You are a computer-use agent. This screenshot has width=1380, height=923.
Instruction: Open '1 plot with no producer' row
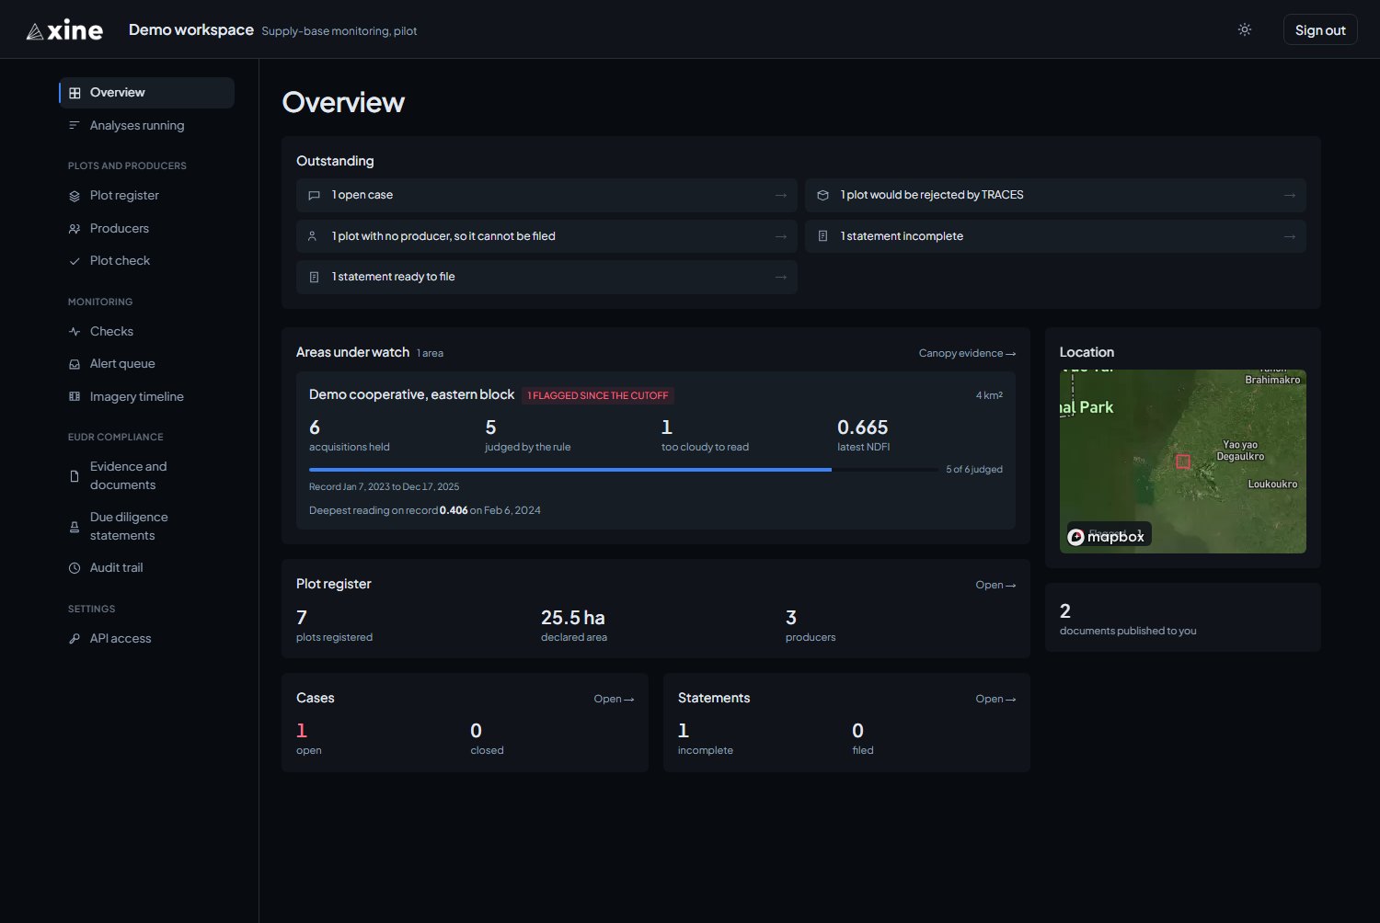(546, 236)
